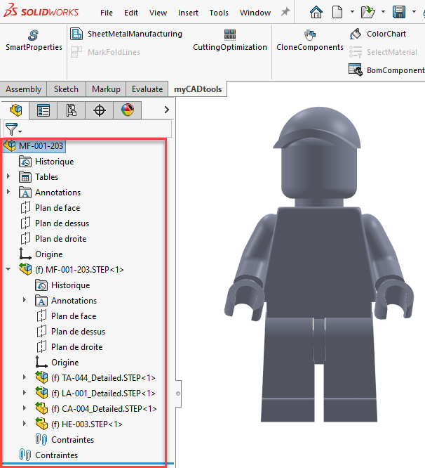Expand the top-level Annotations folder
The width and height of the screenshot is (425, 468).
pyautogui.click(x=8, y=192)
